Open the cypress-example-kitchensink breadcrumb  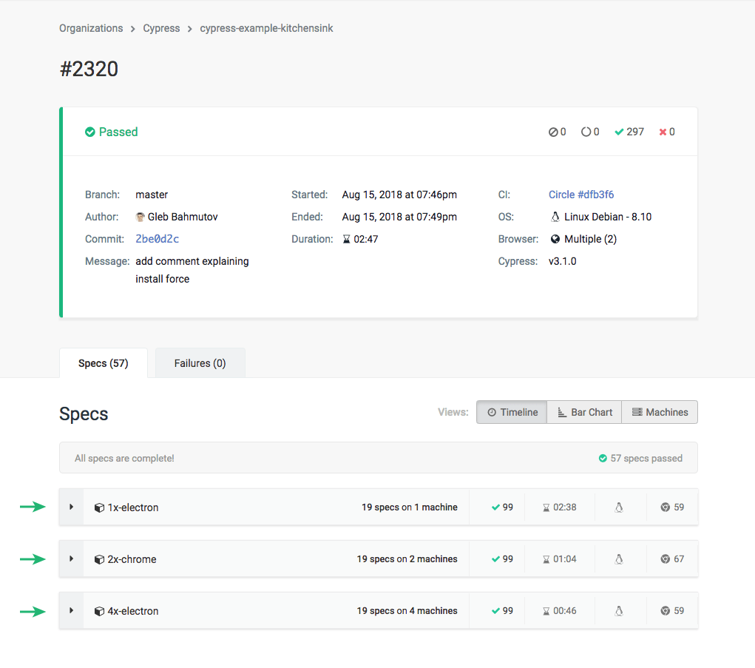266,28
